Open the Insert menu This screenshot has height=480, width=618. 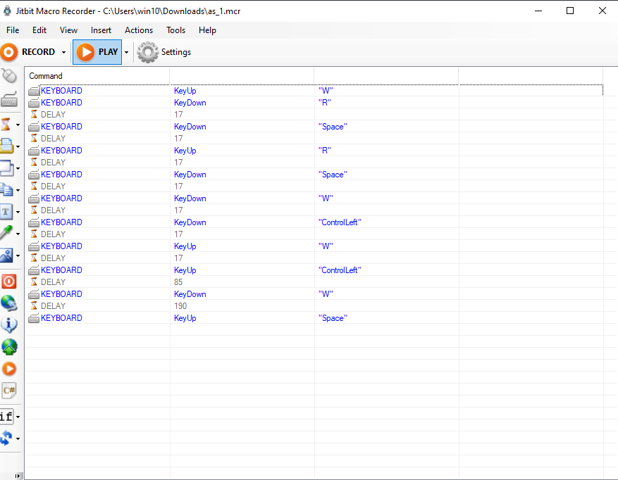pyautogui.click(x=101, y=30)
